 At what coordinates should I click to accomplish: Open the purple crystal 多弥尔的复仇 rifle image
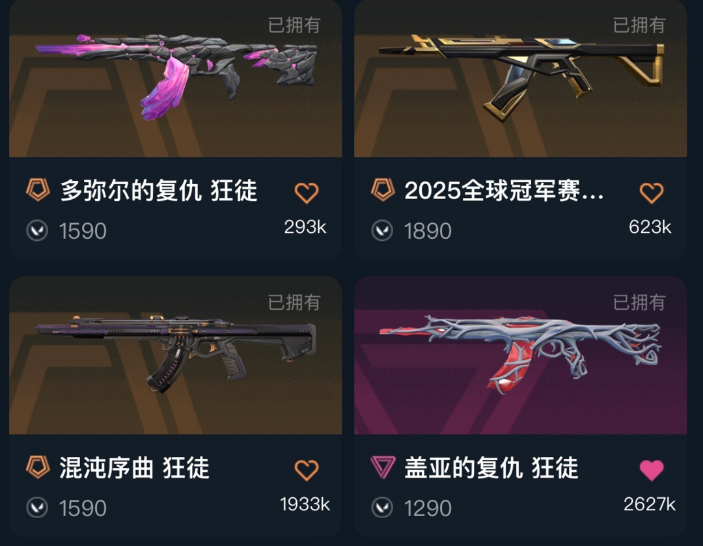coord(176,76)
